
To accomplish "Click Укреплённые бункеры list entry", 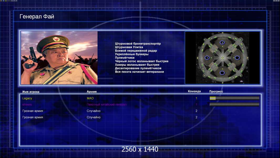I will click(x=132, y=54).
